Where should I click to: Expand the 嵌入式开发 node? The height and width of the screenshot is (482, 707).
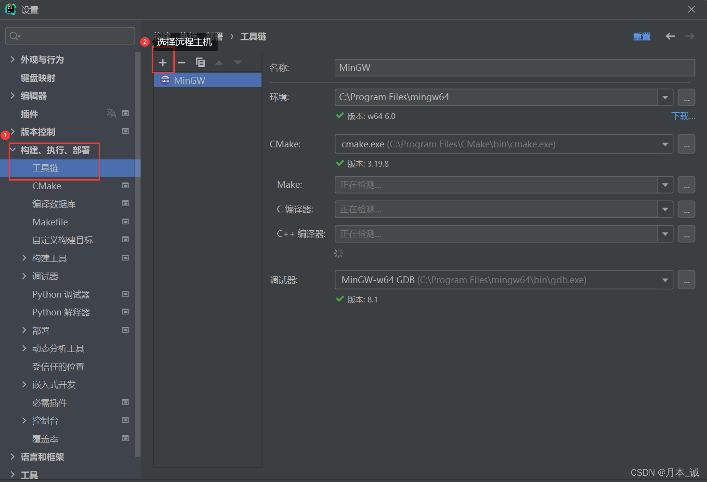click(x=24, y=384)
